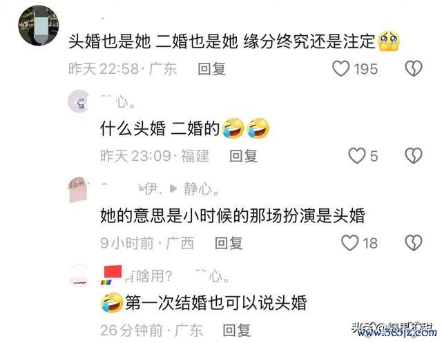
Task: Like the reply with 18 likes
Action: 350,243
